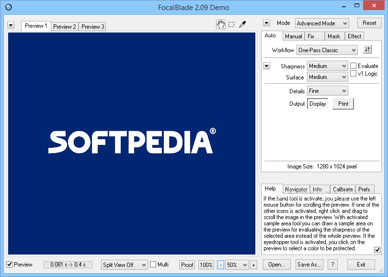Maximize the FocalBlade window

point(357,6)
